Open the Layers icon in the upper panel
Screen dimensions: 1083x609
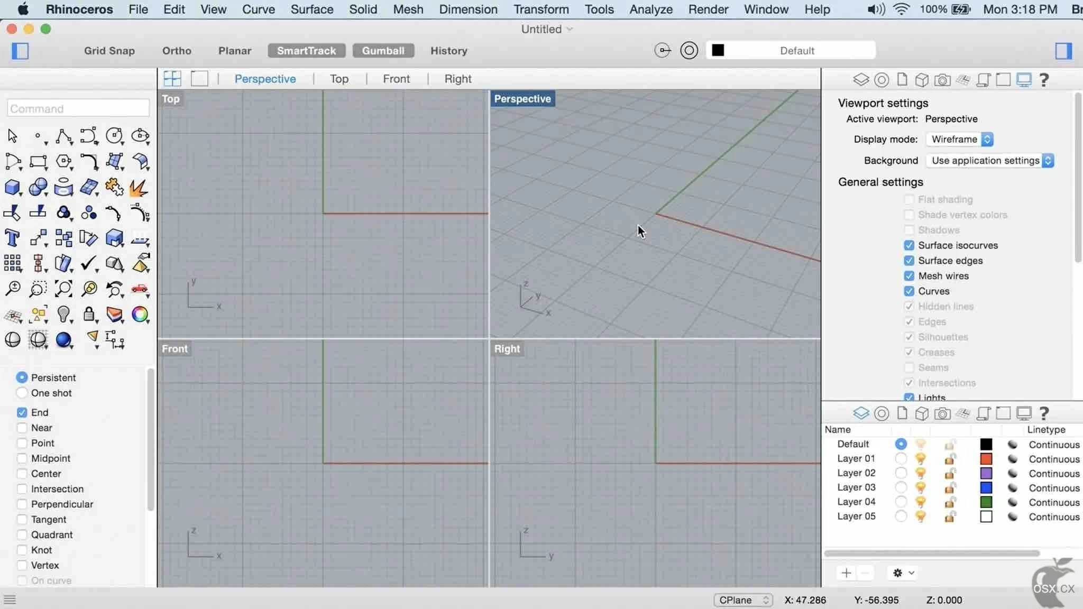click(x=861, y=79)
